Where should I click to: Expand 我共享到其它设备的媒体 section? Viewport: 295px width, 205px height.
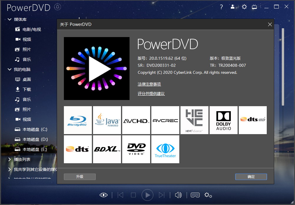[9, 169]
